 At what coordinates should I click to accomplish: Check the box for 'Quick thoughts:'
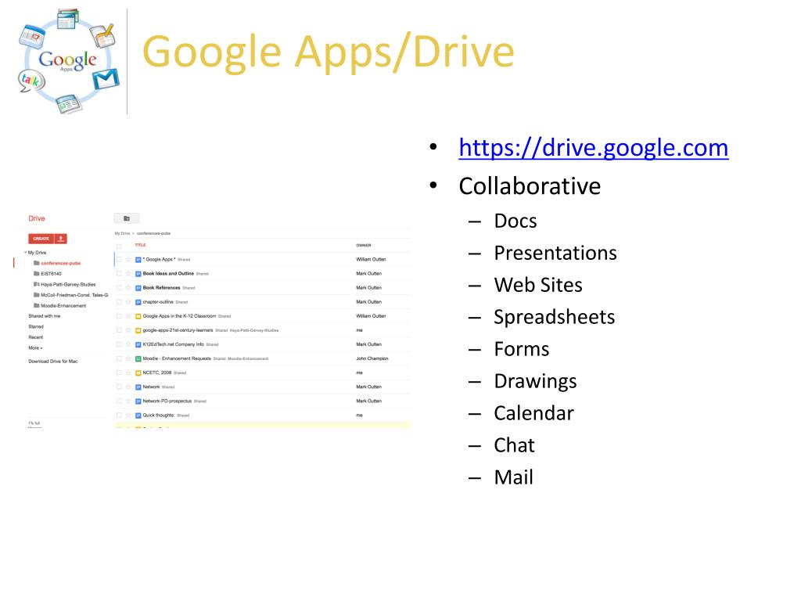click(x=119, y=416)
